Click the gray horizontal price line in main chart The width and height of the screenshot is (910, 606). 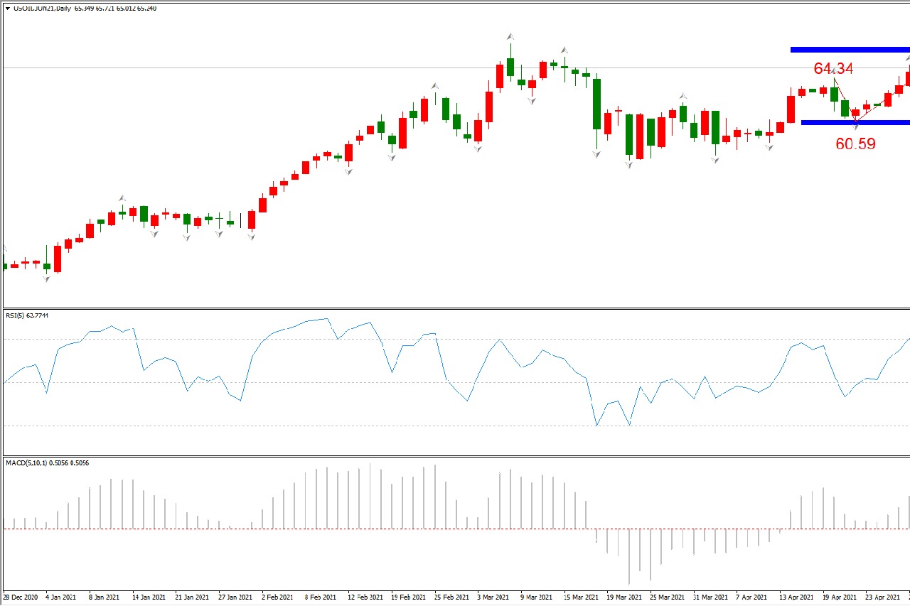(284, 67)
